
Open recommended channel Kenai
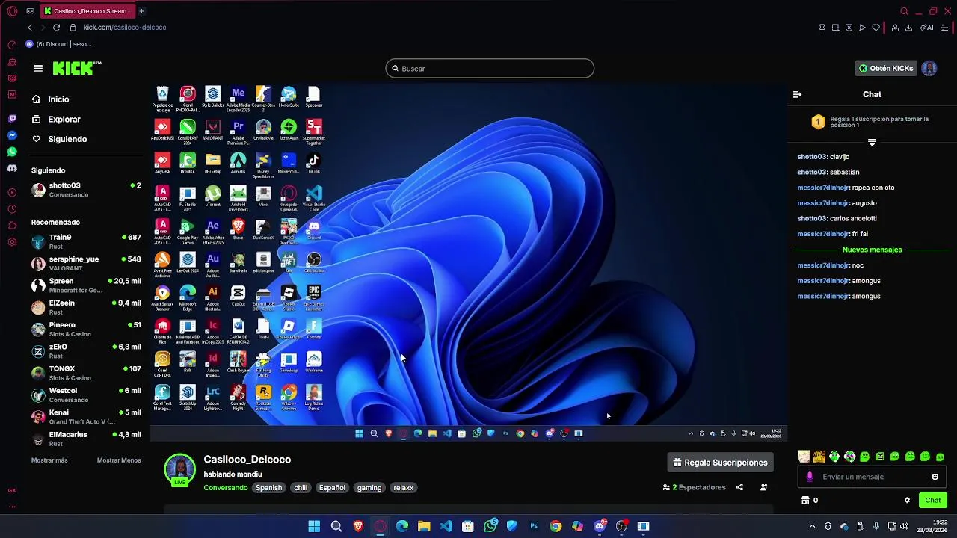point(85,417)
